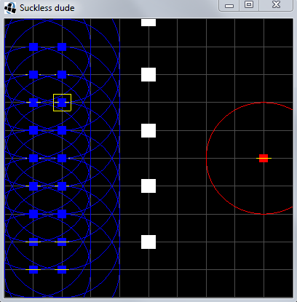
Task: Select the top-right blue unit in first row
Action: 62,47
